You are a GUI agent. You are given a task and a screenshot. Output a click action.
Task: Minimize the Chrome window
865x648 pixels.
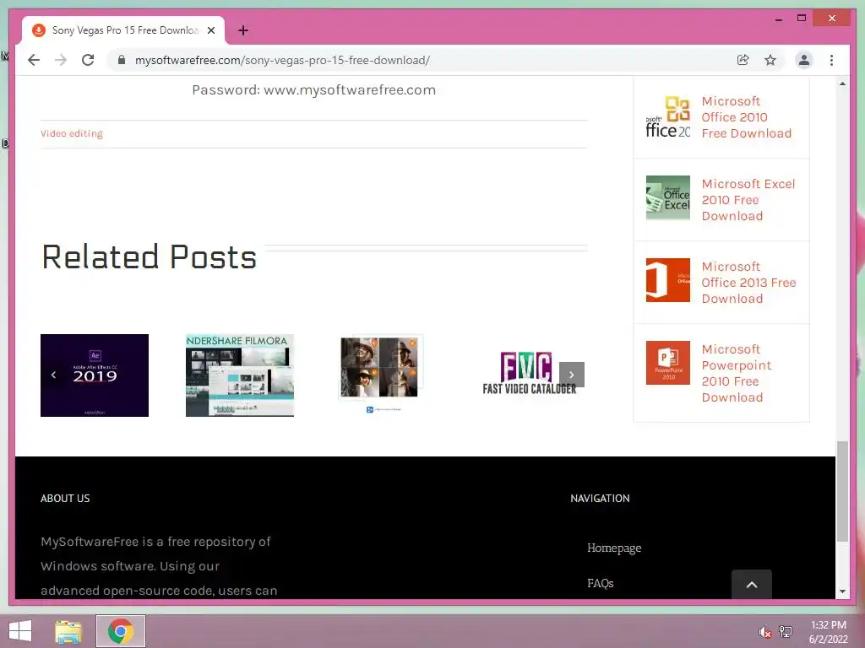(x=778, y=19)
